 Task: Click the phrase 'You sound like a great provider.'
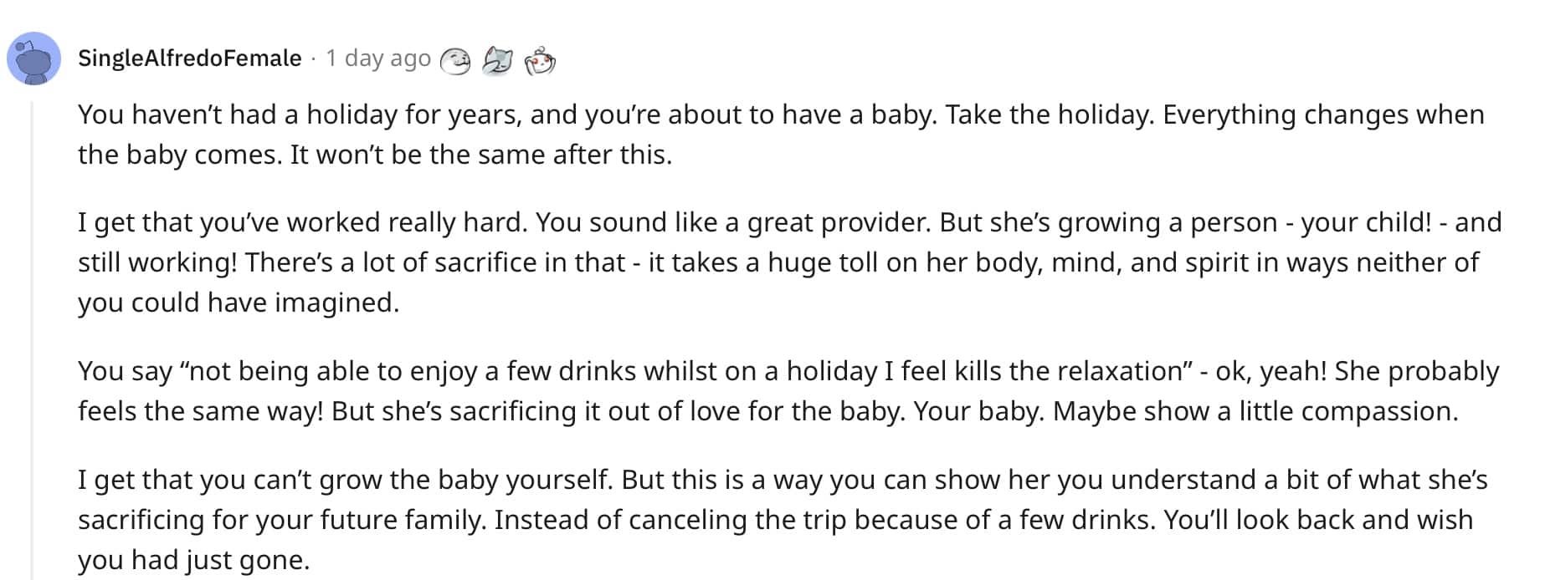coord(733,222)
